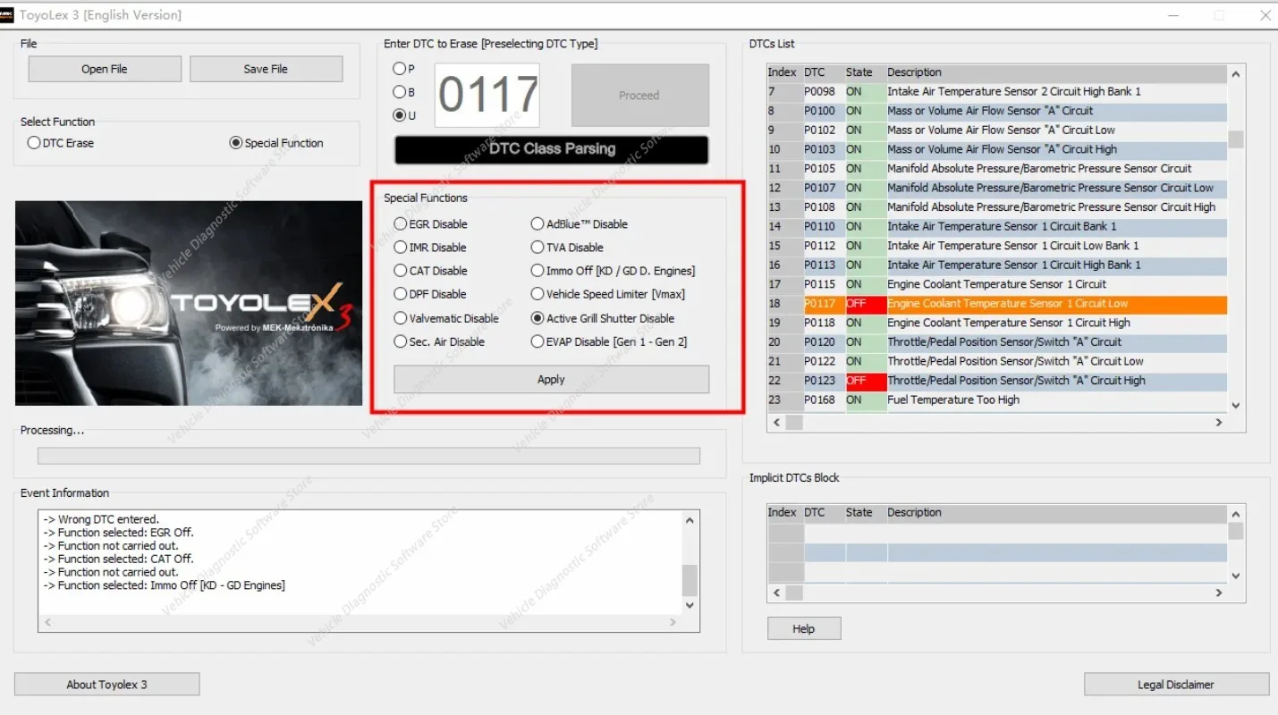The image size is (1278, 715).
Task: Click the P0105 code cell
Action: tap(825, 169)
